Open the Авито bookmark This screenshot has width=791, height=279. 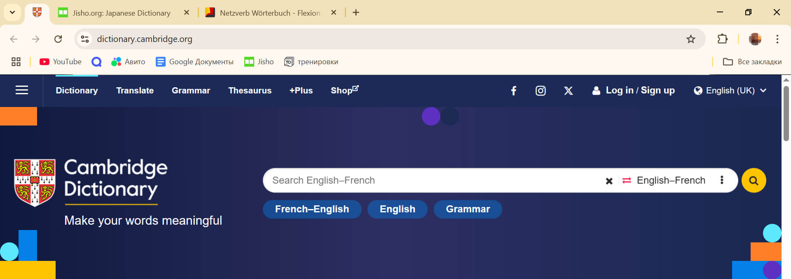point(128,62)
